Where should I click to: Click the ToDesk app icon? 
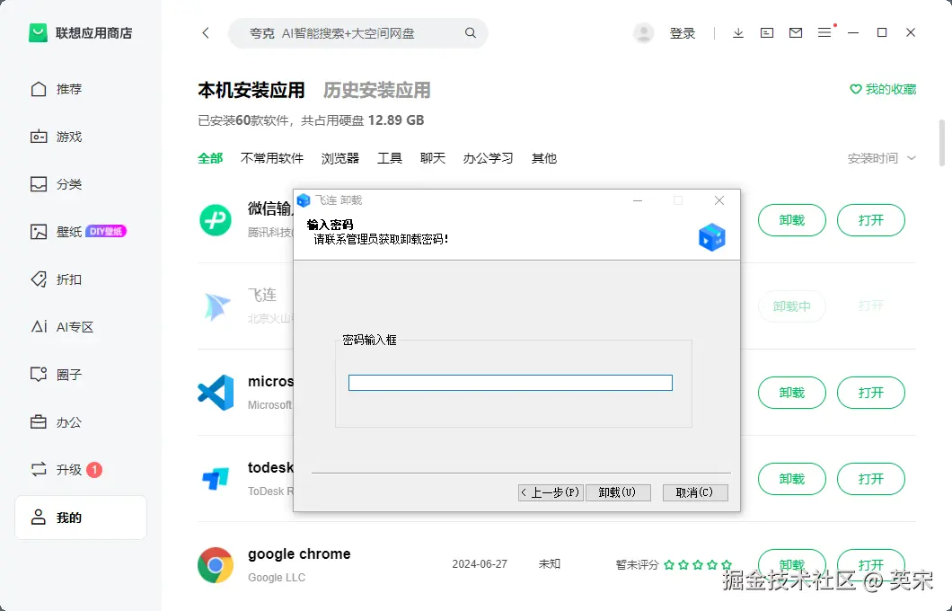[216, 479]
